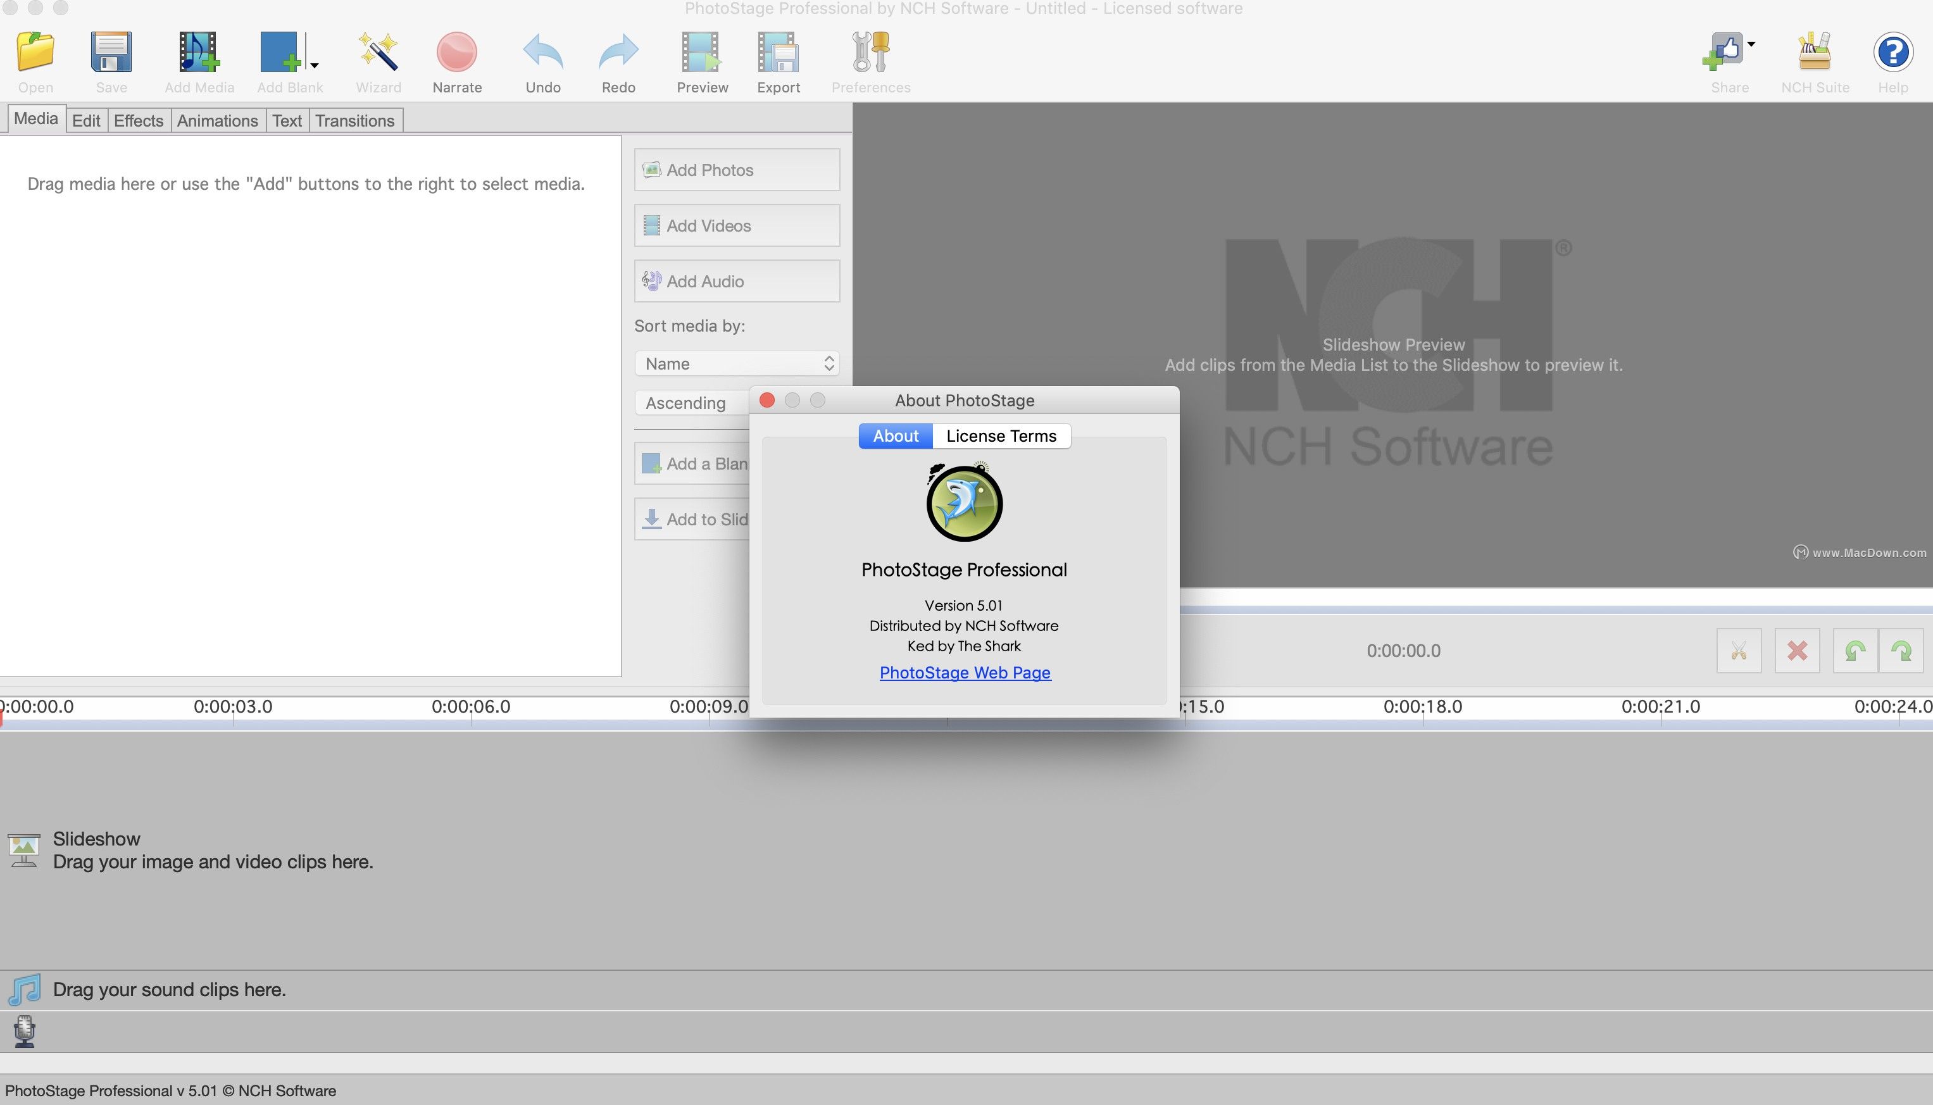Screen dimensions: 1933x1105
Task: Click the Add Photos button
Action: coord(737,170)
